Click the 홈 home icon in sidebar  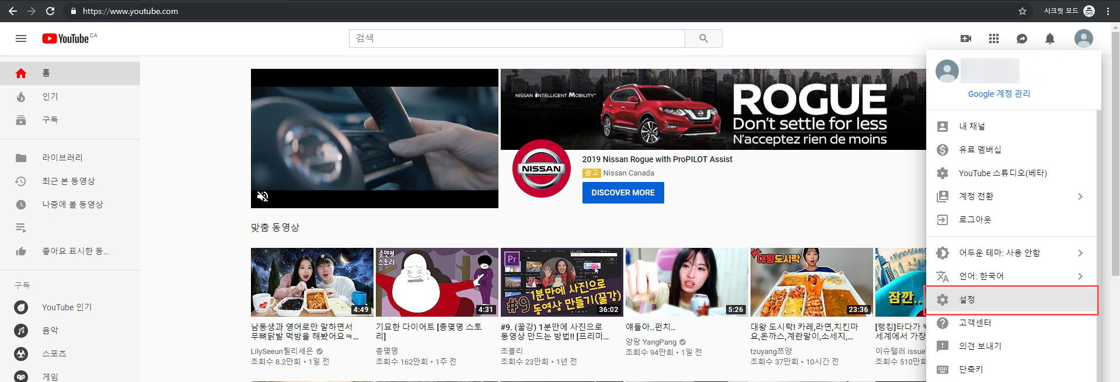(x=21, y=73)
